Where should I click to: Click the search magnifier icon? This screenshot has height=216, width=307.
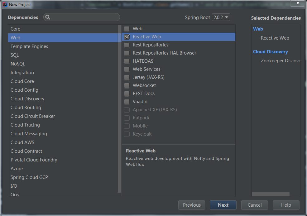click(x=48, y=17)
